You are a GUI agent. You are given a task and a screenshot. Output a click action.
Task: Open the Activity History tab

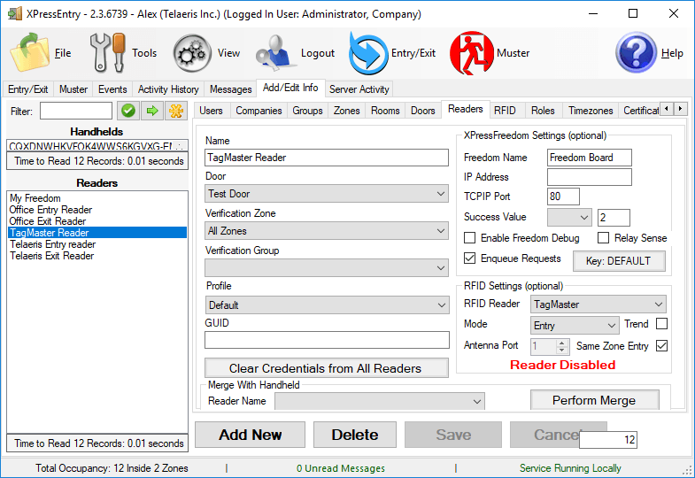coord(168,89)
